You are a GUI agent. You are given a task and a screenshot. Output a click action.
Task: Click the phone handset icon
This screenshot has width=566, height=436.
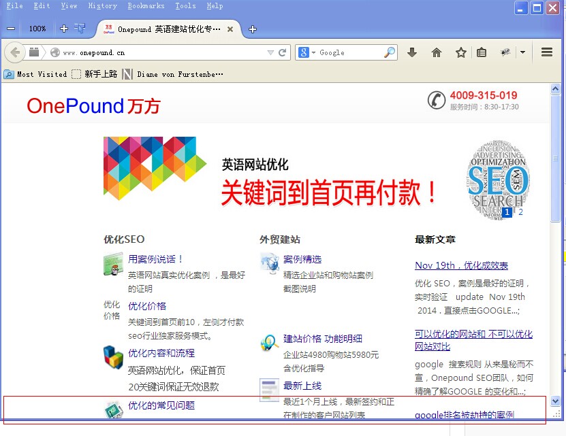coord(437,100)
